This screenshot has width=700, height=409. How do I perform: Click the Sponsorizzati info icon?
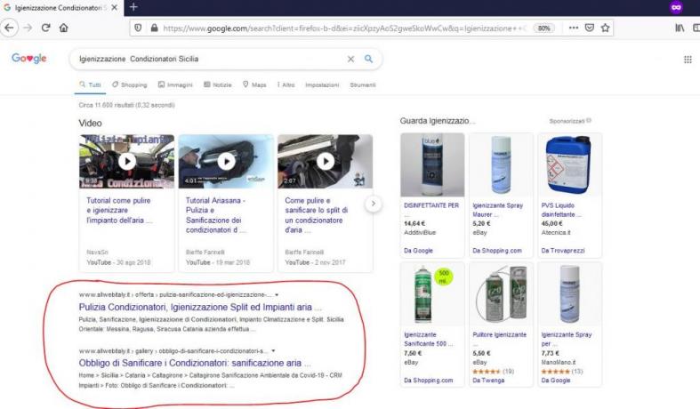(589, 121)
